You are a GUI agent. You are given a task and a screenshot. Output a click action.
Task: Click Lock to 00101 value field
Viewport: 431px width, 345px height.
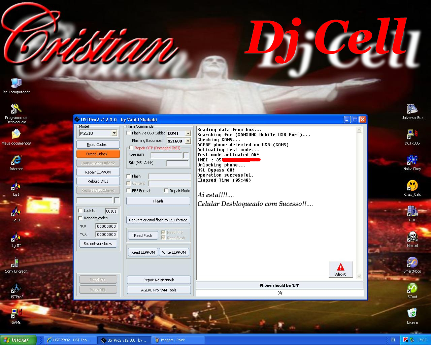pyautogui.click(x=111, y=211)
